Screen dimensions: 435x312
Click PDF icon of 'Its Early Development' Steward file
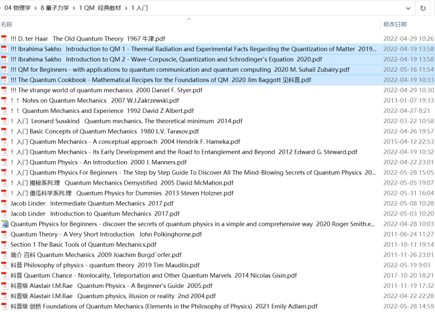tap(4, 152)
